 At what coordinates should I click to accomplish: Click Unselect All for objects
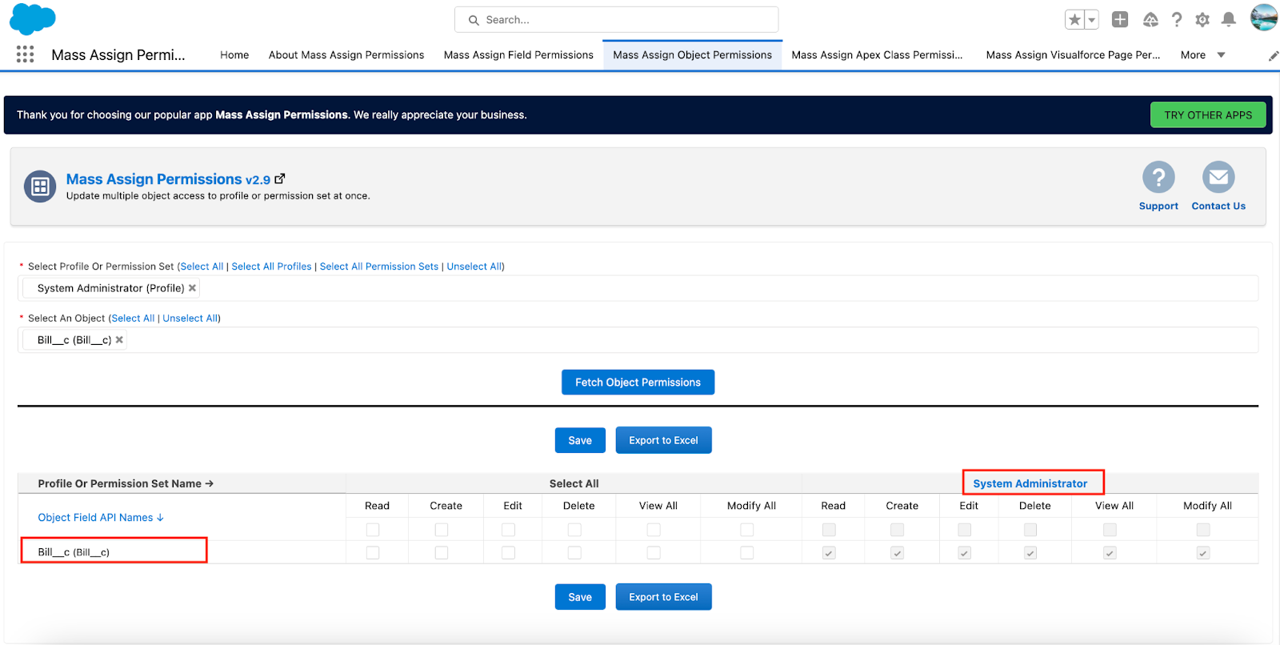coord(190,318)
